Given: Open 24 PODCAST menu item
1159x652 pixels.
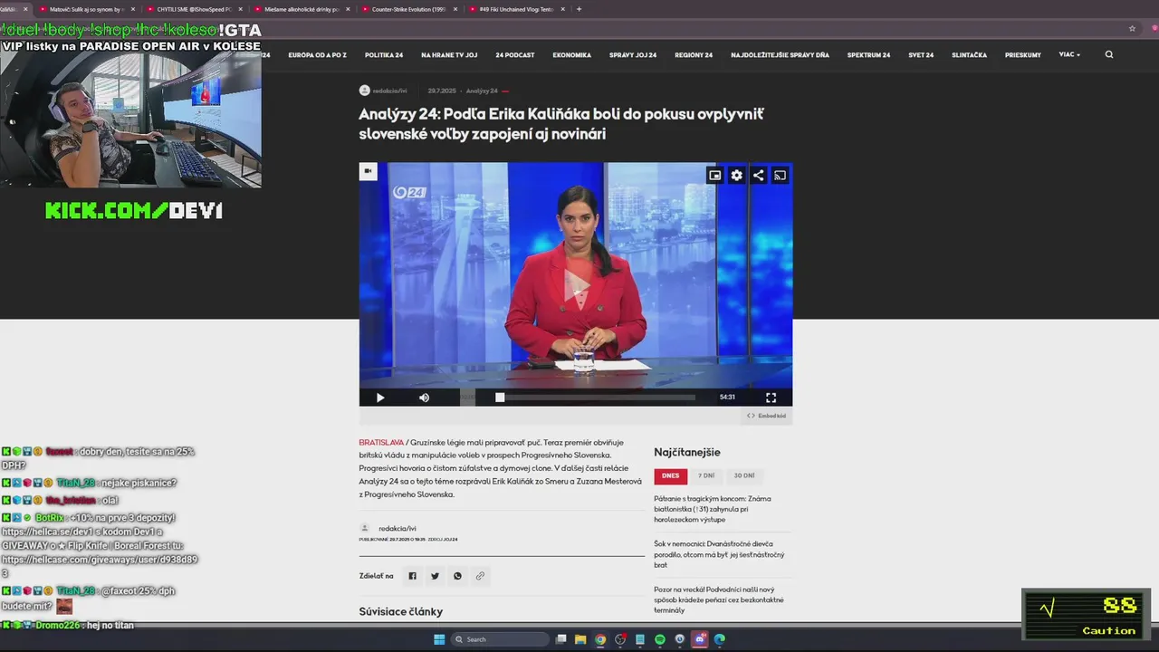Looking at the screenshot, I should [x=514, y=55].
